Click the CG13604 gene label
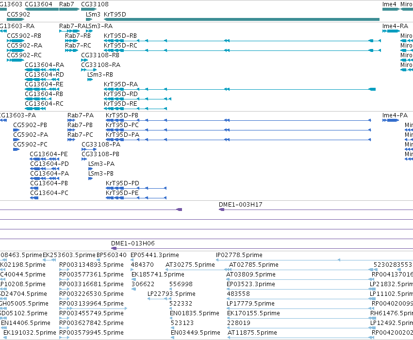Screen dimensions: 413x340 [38, 4]
